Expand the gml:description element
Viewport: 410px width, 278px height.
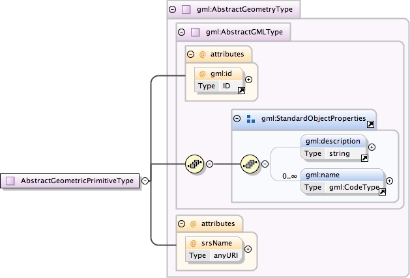[372, 147]
